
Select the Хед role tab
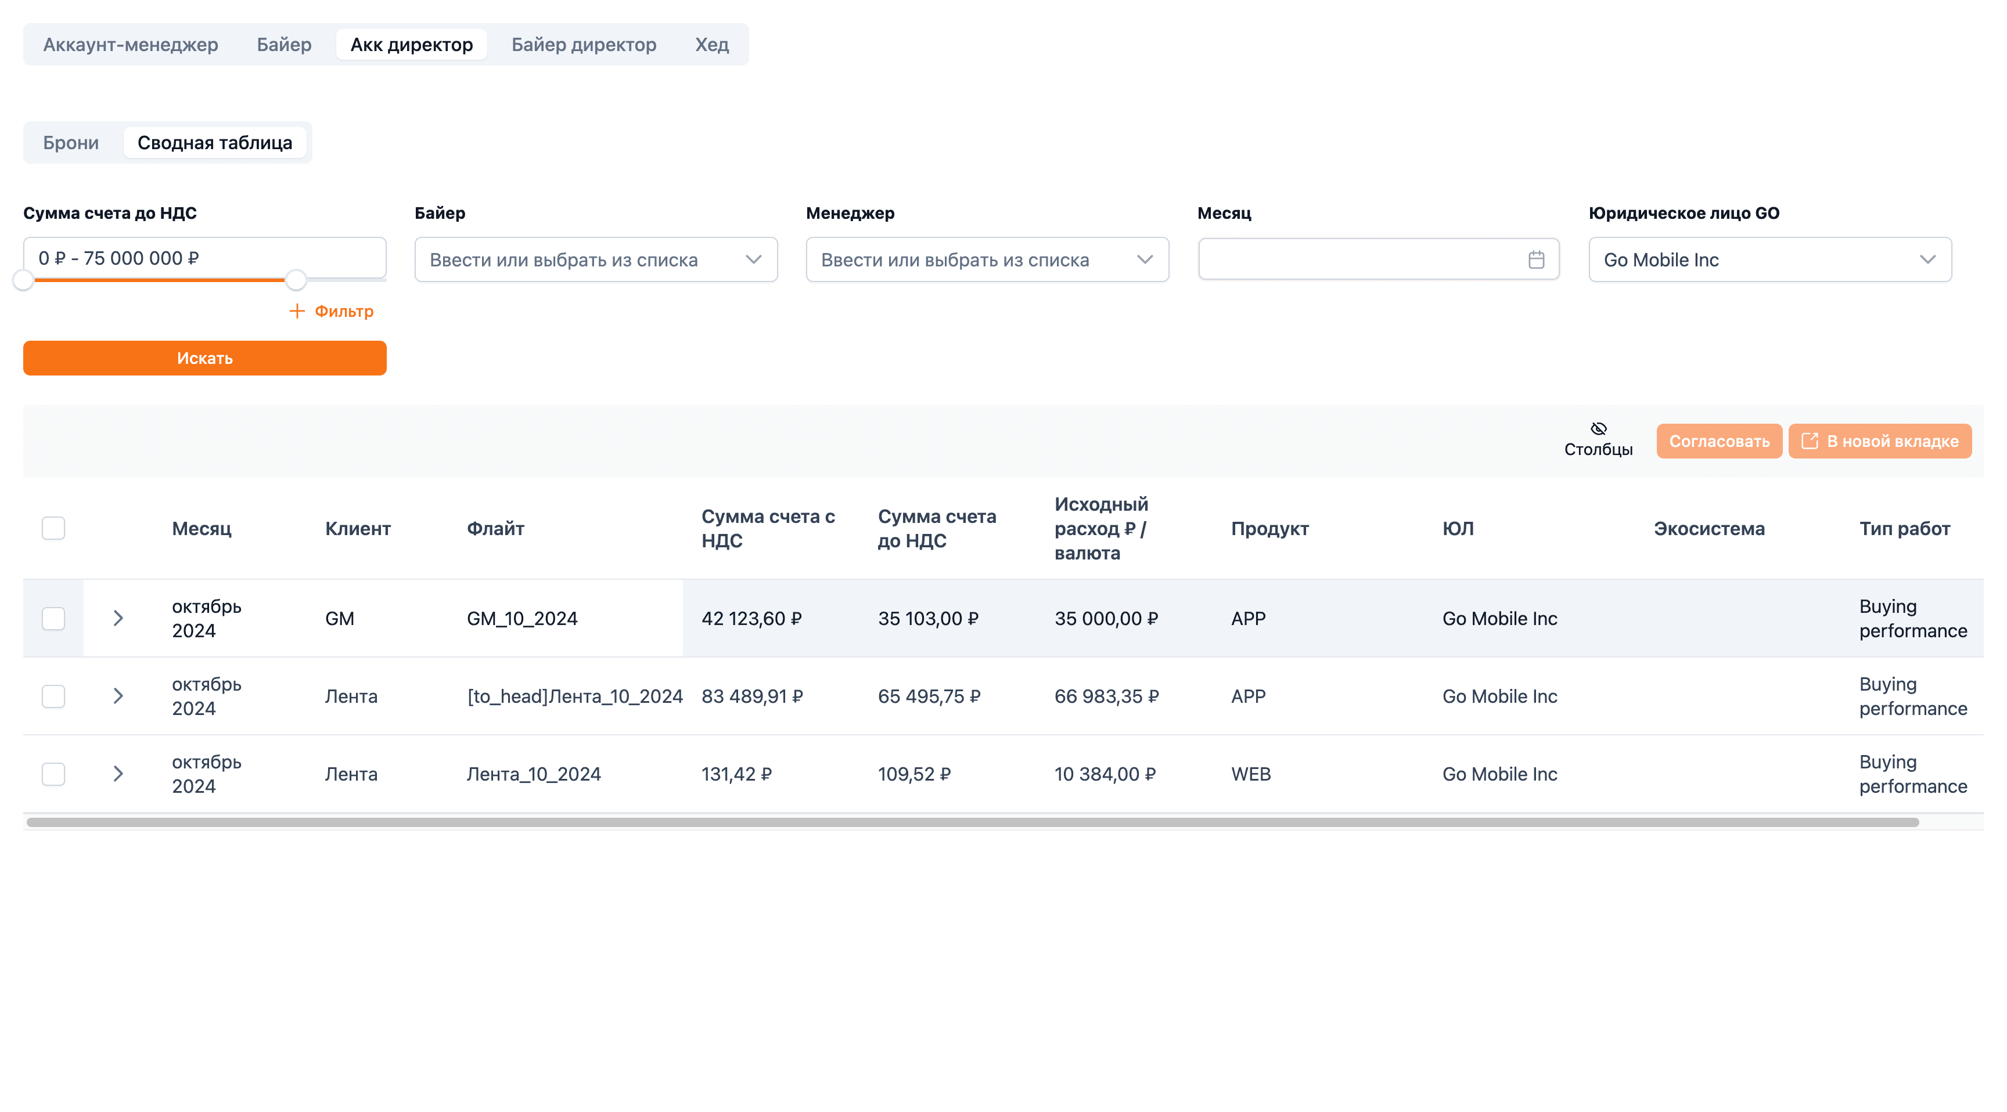point(711,44)
